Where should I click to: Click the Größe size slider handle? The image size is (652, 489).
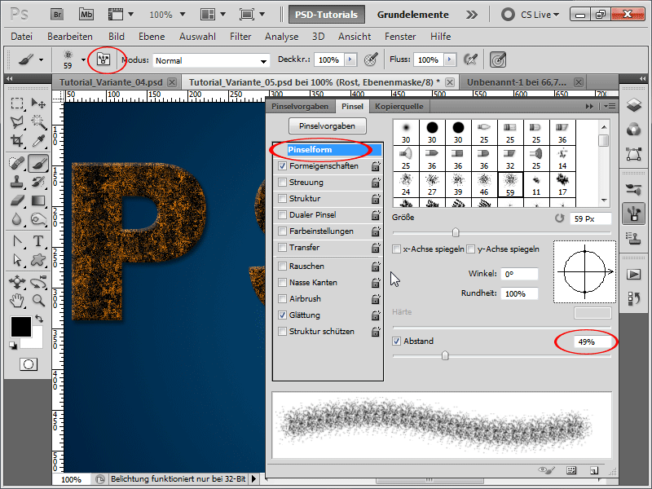click(x=456, y=232)
